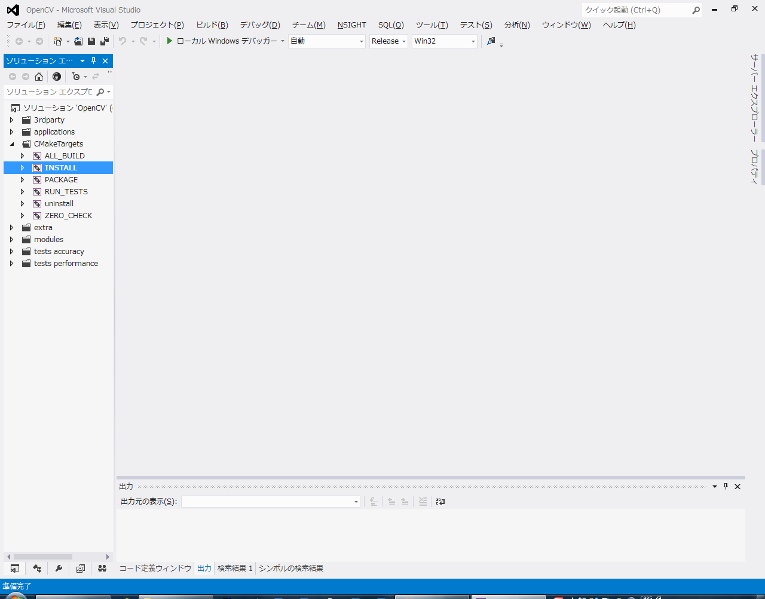The height and width of the screenshot is (599, 765).
Task: Collapse the CMakeTargets folder
Action: [11, 143]
